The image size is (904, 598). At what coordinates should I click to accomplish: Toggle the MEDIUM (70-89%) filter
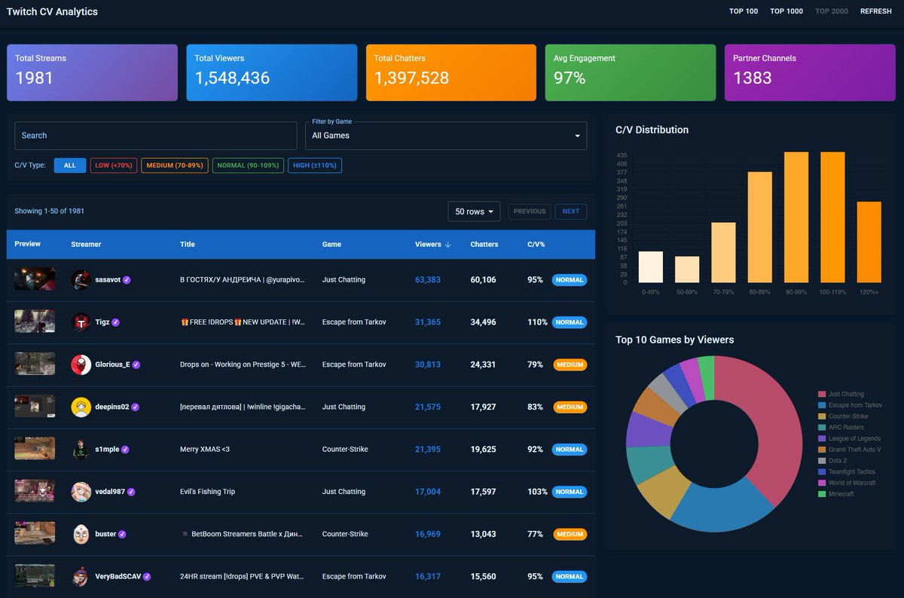tap(174, 165)
